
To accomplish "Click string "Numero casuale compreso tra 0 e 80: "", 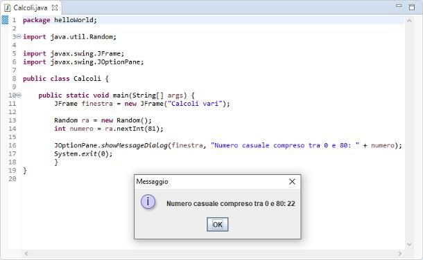I will [x=285, y=145].
